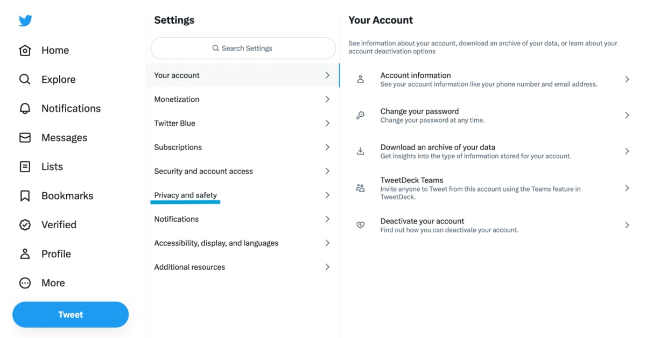
Task: Open the Monetization settings section
Action: pyautogui.click(x=176, y=99)
